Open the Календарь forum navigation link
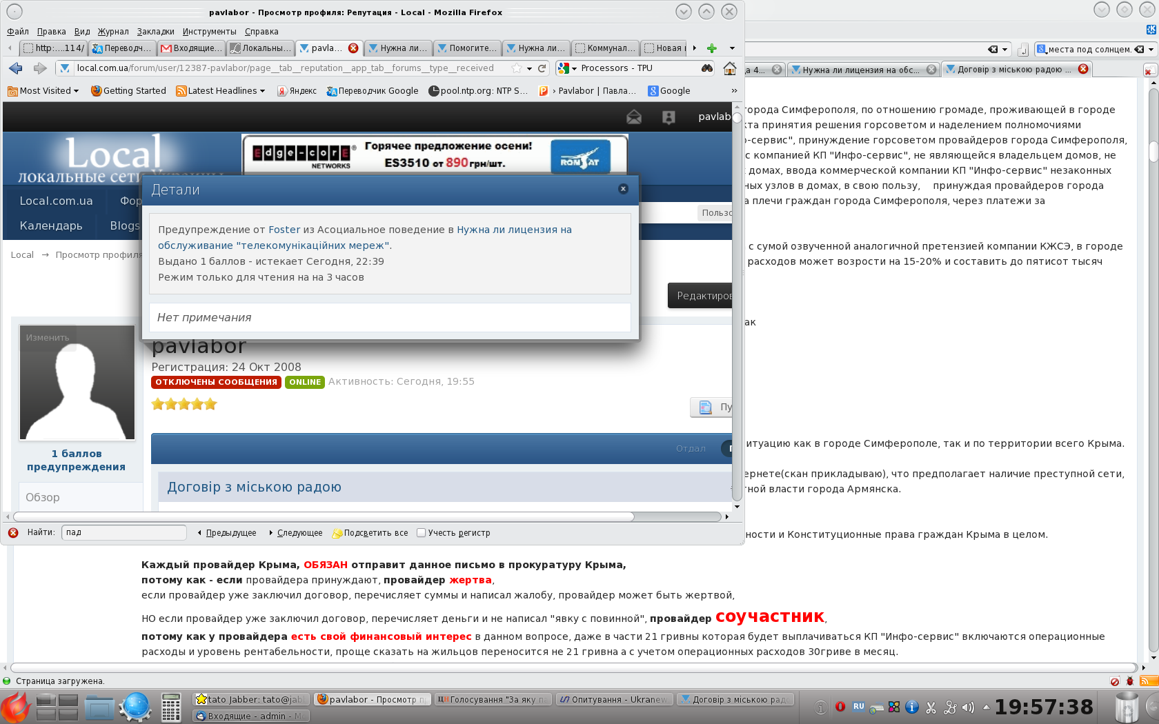This screenshot has width=1159, height=724. pos(51,225)
